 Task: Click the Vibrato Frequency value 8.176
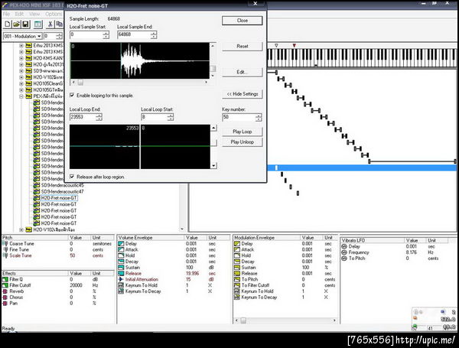(x=412, y=252)
